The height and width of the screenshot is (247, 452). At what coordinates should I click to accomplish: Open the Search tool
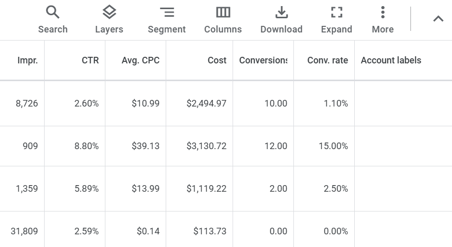click(53, 20)
